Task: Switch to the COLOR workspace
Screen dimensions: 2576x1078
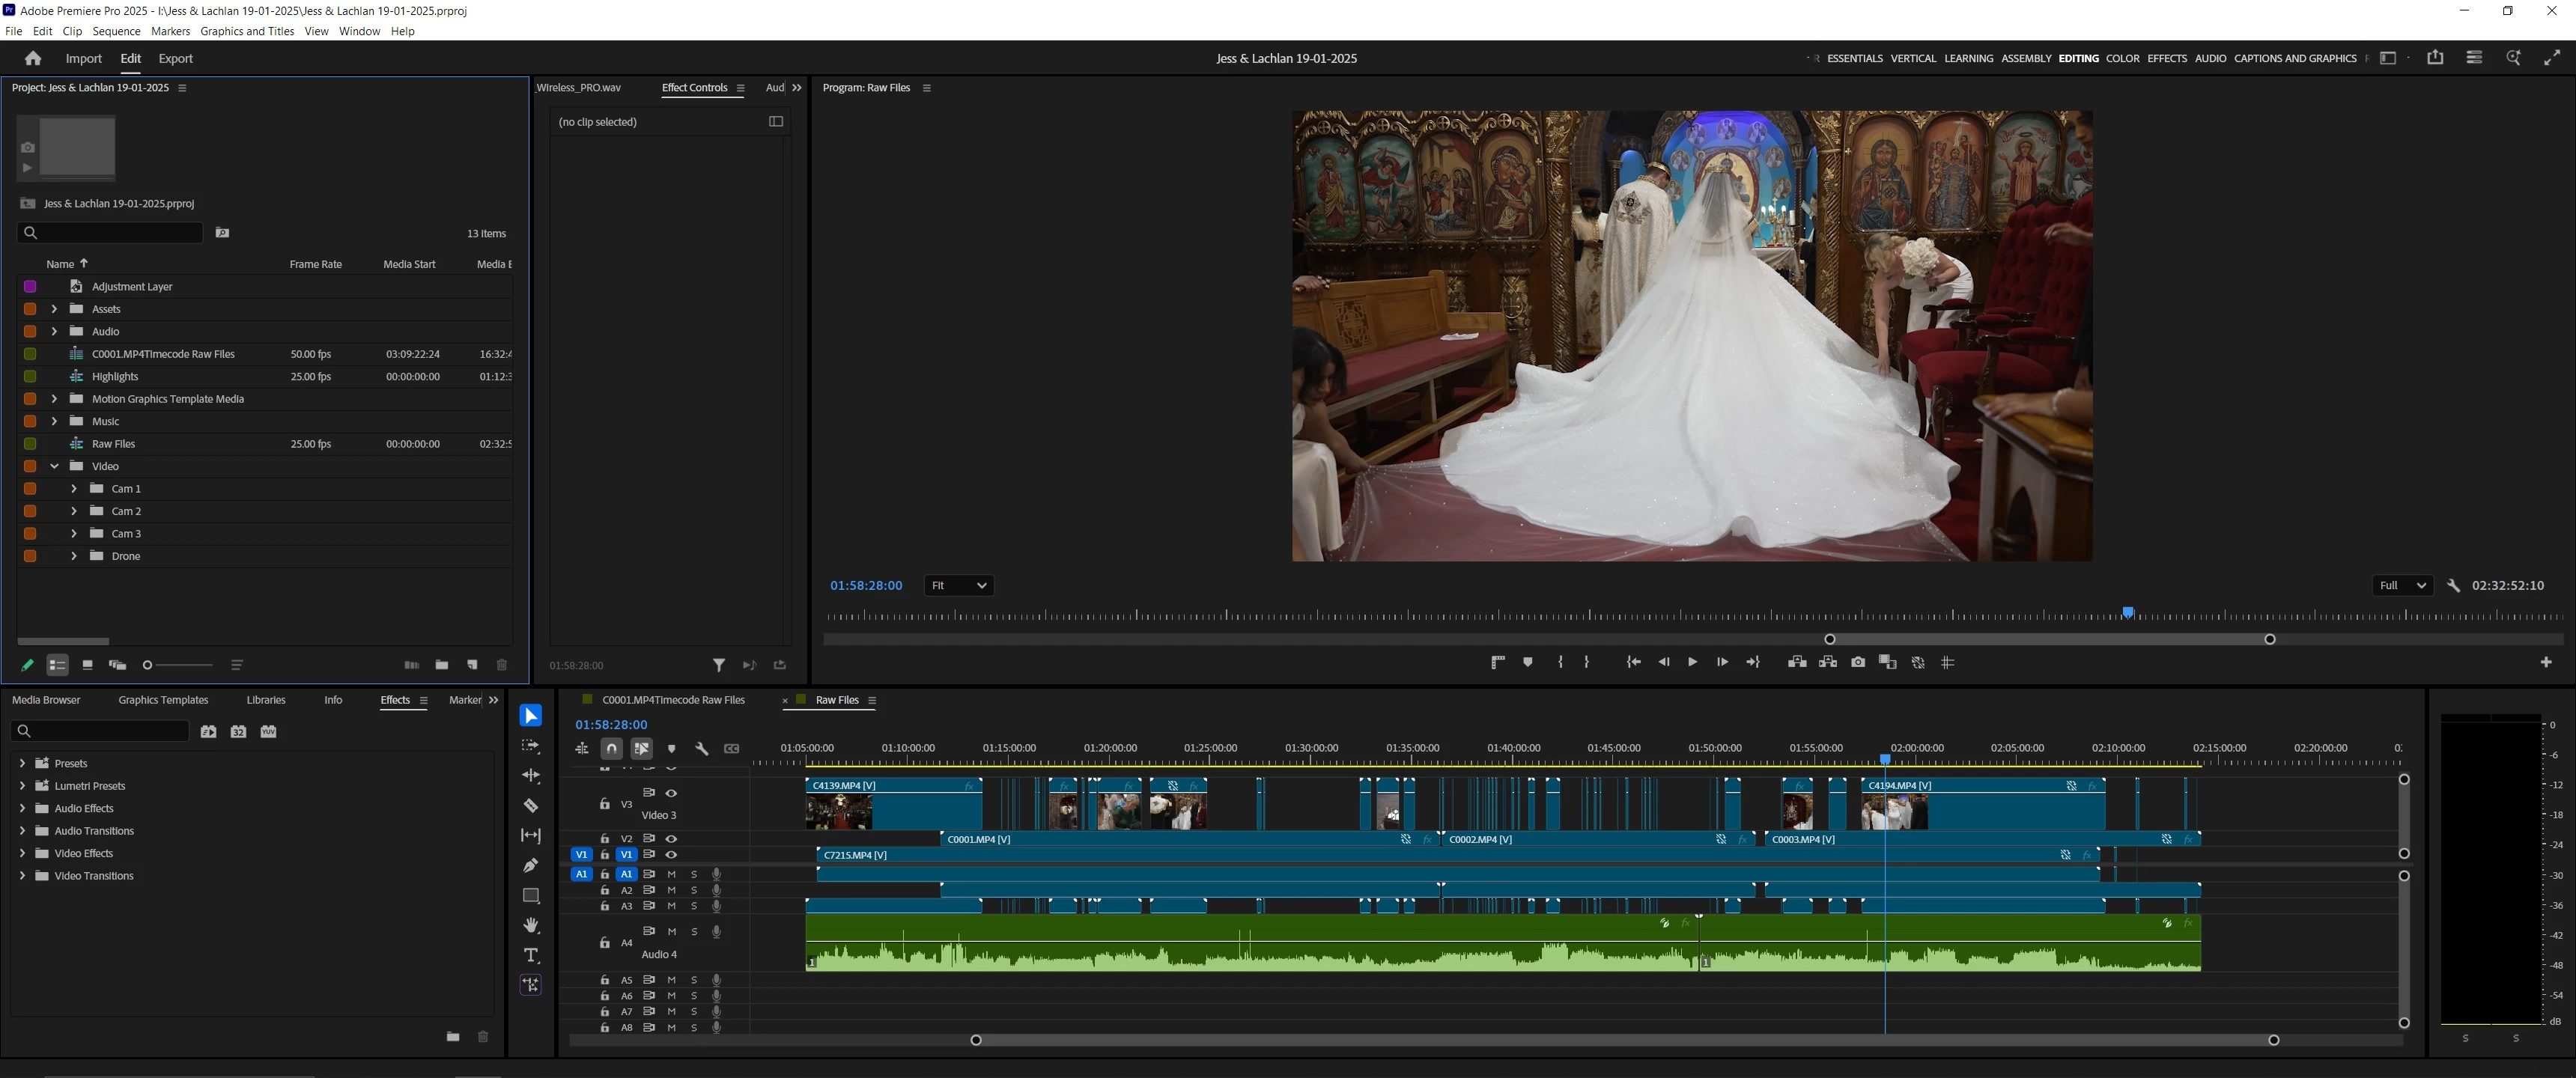Action: click(x=2122, y=58)
